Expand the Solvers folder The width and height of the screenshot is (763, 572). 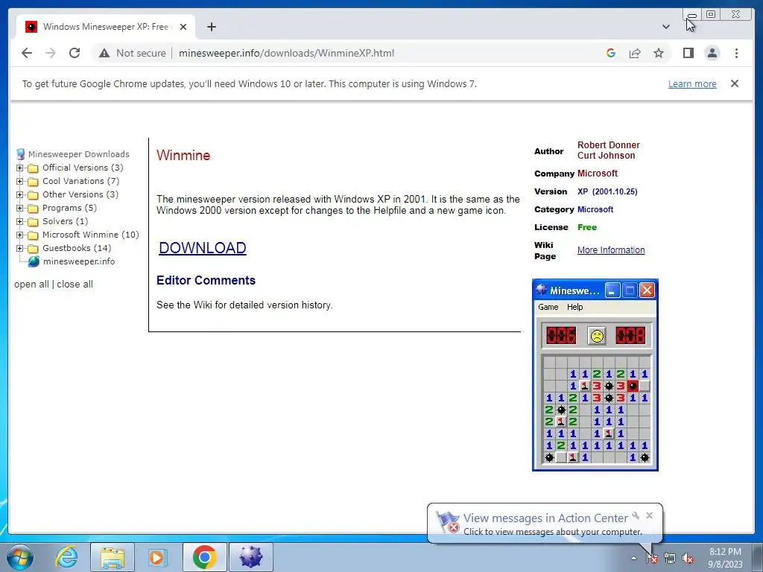pyautogui.click(x=19, y=221)
